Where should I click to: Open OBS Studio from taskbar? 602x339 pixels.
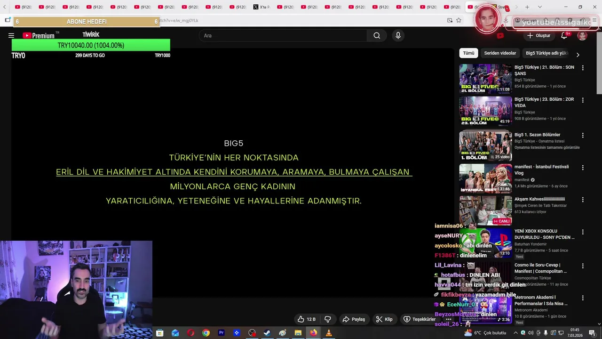252,333
